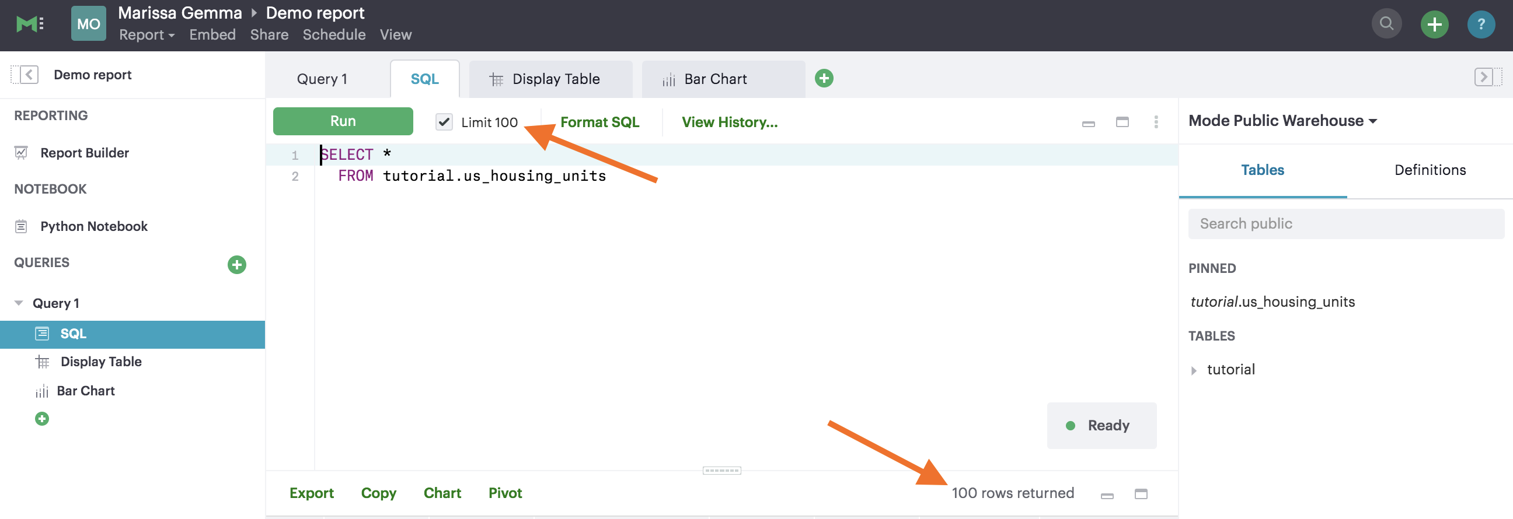Add a new query in Queries section

coord(237,265)
